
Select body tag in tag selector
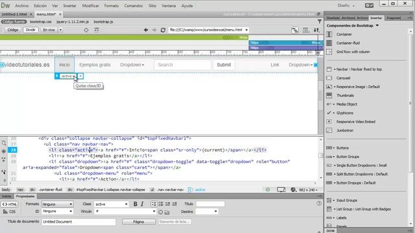(6, 190)
